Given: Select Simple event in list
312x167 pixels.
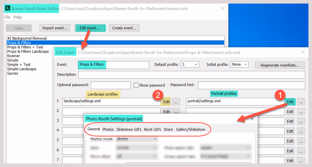Looking at the screenshot, I should (13, 60).
